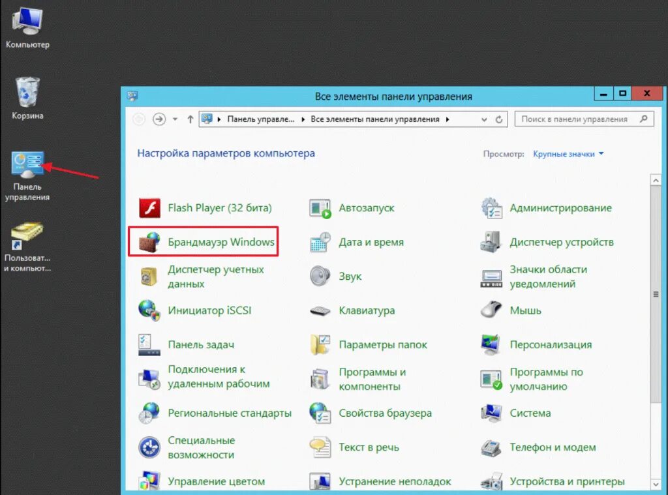This screenshot has width=668, height=495.
Task: Open the Персонализация monitor icon
Action: [491, 344]
